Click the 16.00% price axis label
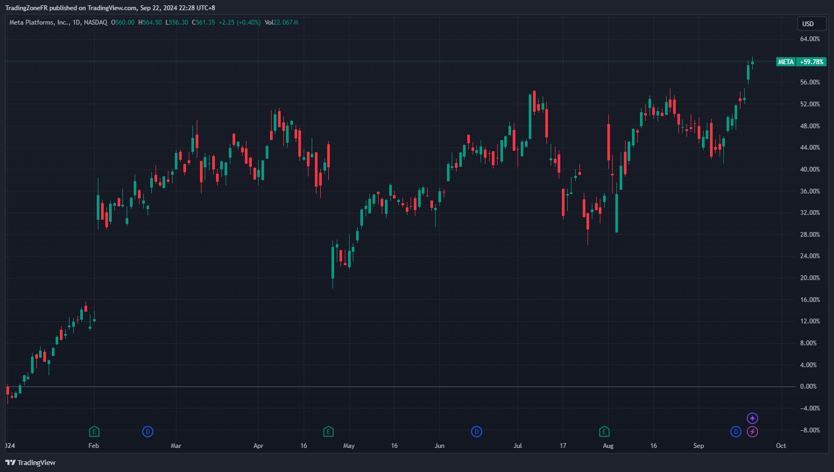The width and height of the screenshot is (834, 472). [x=810, y=300]
